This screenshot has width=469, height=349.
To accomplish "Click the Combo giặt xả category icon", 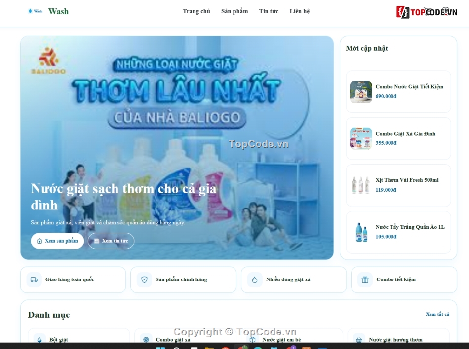I will coord(146,340).
